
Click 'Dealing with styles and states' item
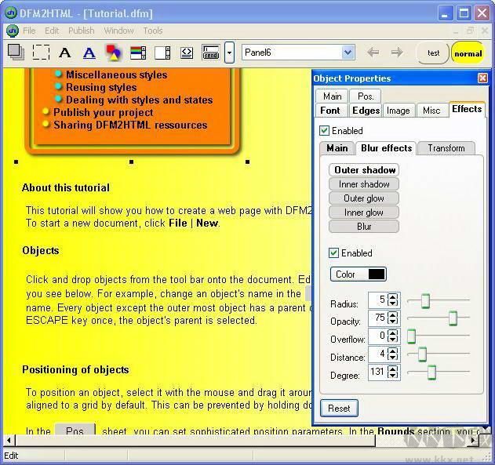pyautogui.click(x=139, y=100)
